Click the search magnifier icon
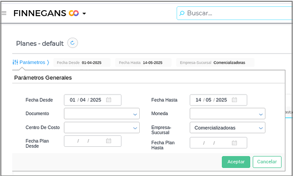The height and width of the screenshot is (176, 293). (182, 13)
